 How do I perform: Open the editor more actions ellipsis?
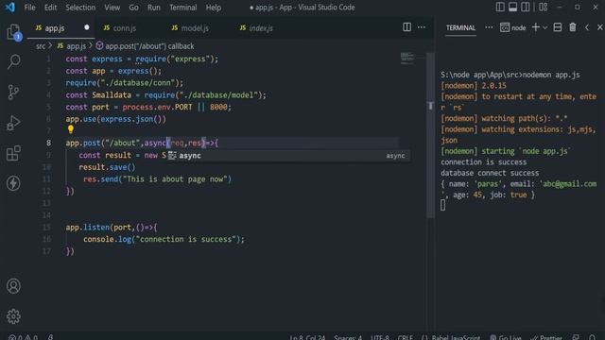(422, 27)
